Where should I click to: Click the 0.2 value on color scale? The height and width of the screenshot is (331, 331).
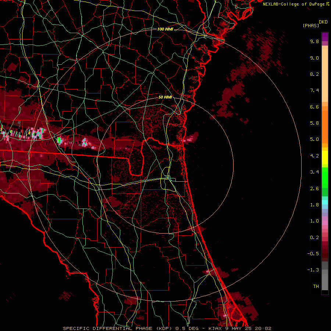click(x=314, y=238)
